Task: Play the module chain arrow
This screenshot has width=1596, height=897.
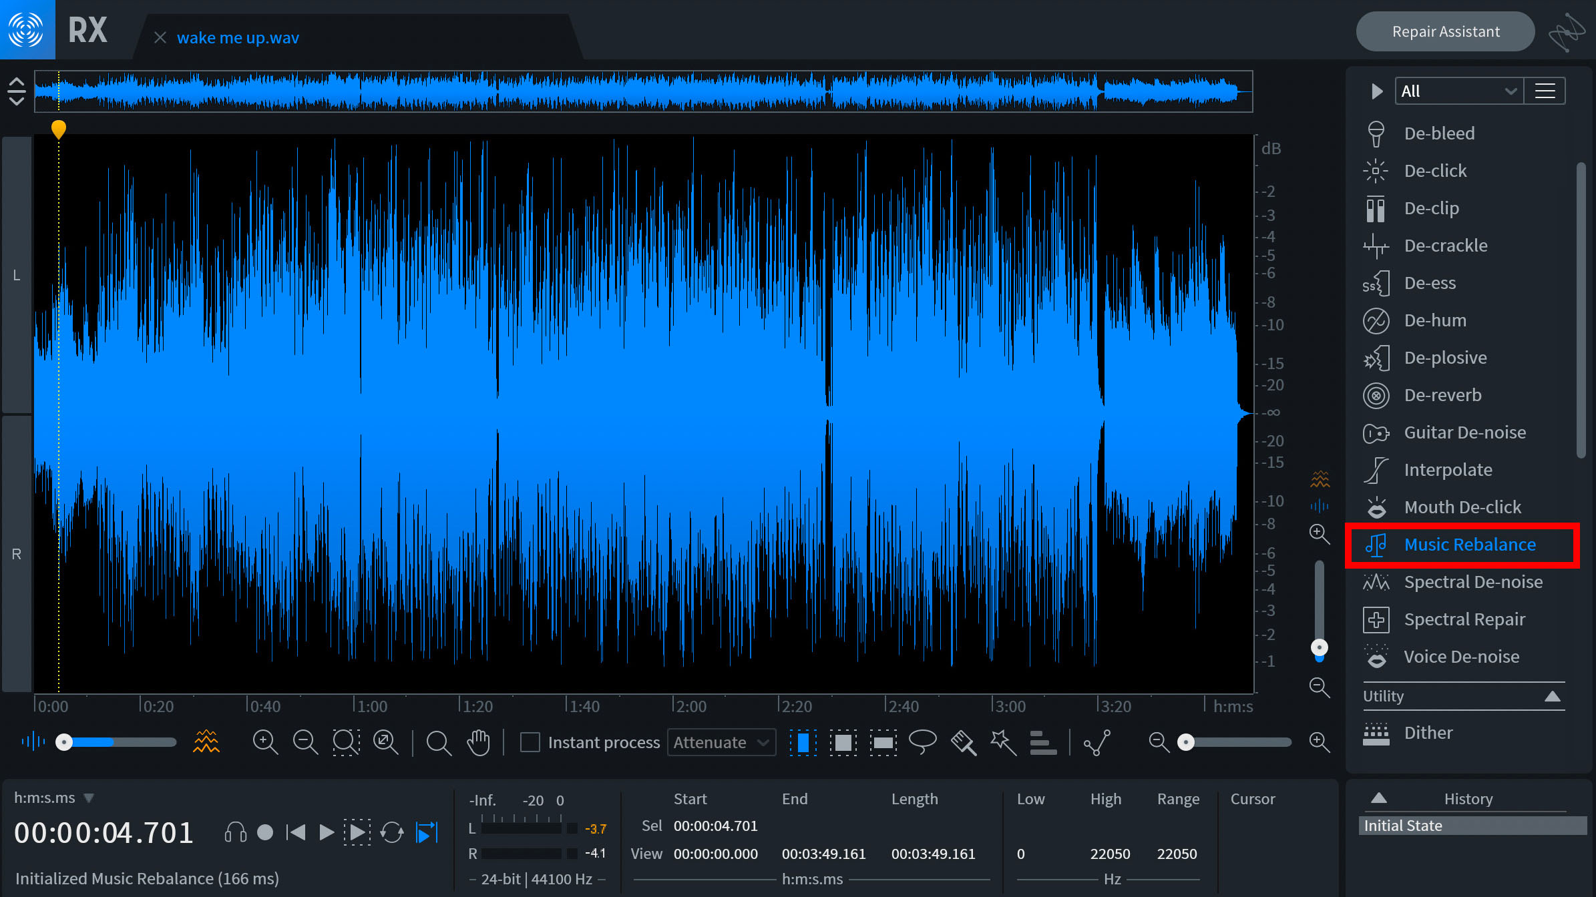Action: pyautogui.click(x=1376, y=91)
